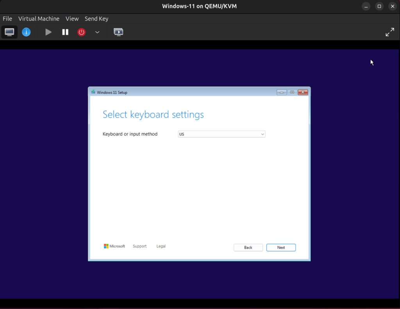400x309 pixels.
Task: Click the arrow on the US keyboard selector
Action: [x=262, y=134]
